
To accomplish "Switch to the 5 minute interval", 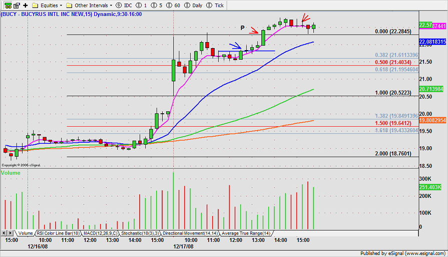I will pyautogui.click(x=157, y=5).
